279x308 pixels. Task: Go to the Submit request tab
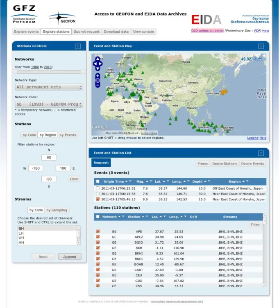(x=86, y=32)
